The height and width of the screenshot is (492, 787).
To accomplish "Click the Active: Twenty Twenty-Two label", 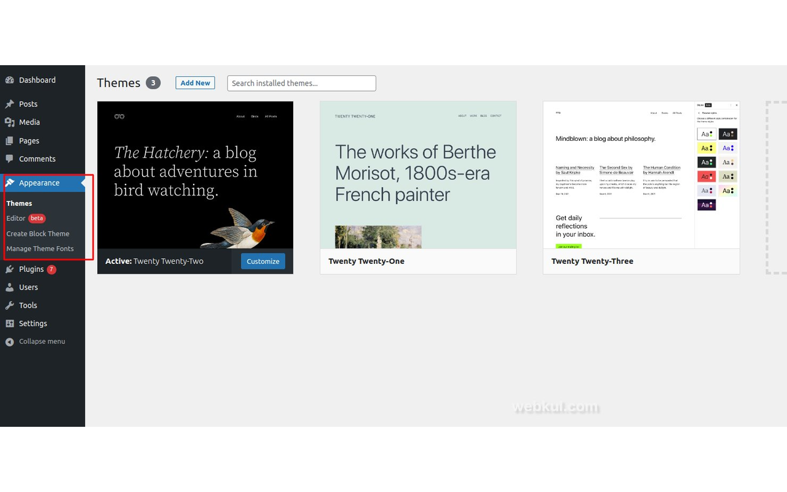I will [154, 261].
